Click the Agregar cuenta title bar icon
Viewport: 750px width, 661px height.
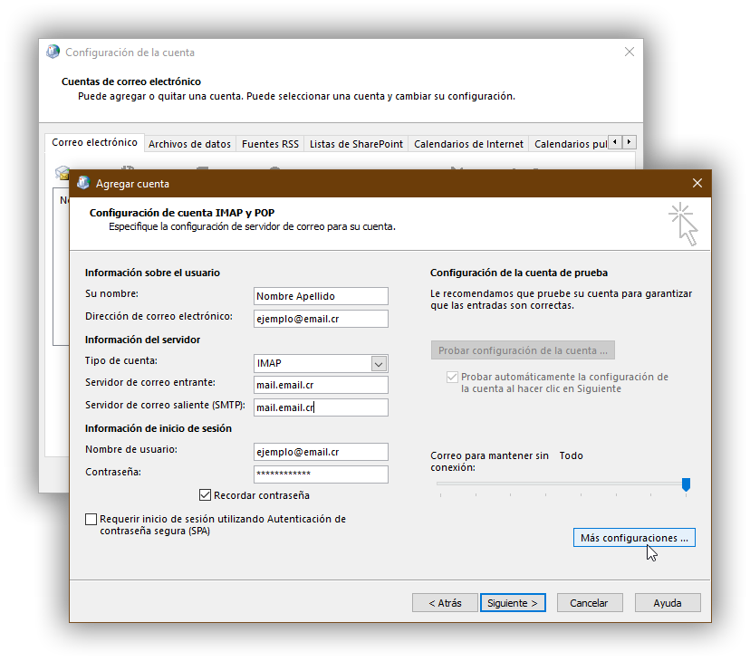[82, 183]
